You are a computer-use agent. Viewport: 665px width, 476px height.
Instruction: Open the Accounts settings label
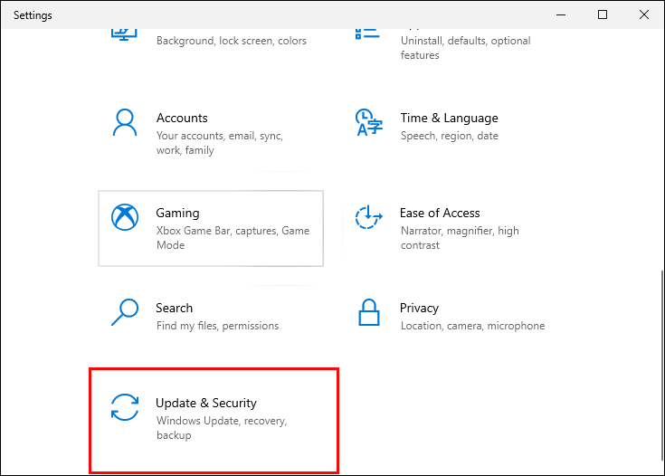click(182, 118)
